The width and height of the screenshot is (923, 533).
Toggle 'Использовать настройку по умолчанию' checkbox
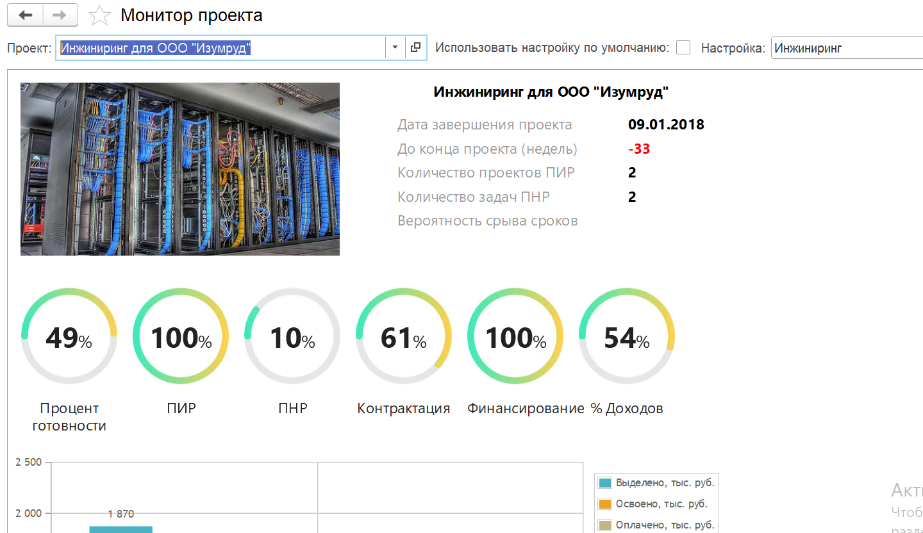coord(683,47)
